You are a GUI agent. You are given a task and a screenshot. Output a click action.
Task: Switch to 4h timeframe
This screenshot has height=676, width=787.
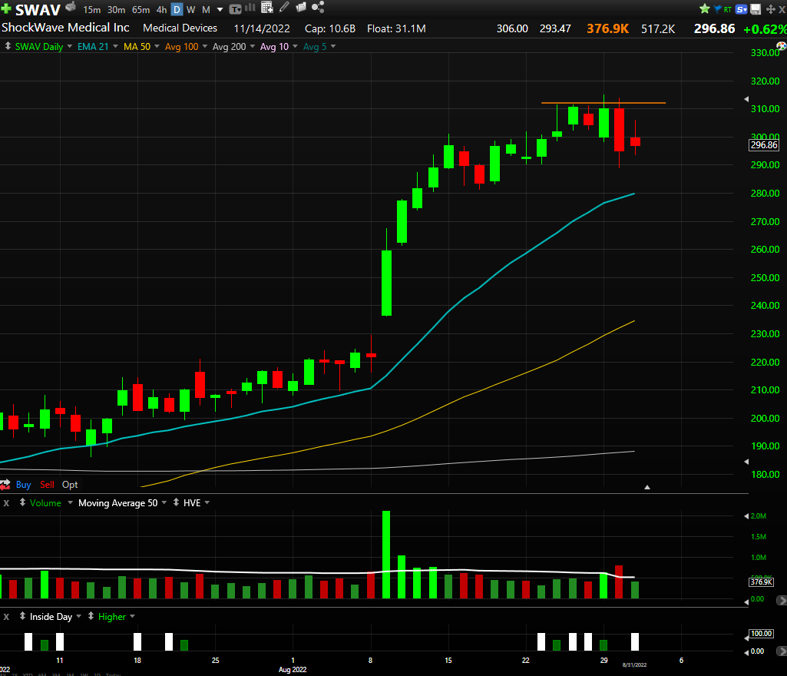coord(161,10)
